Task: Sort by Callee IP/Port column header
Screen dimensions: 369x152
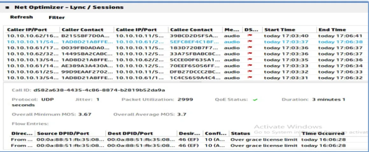Action: click(136, 30)
